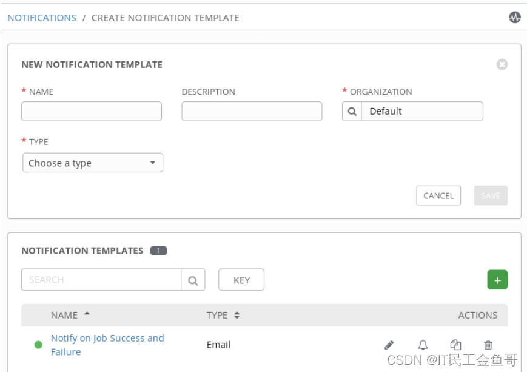Click the ACTIONS column header

click(478, 315)
